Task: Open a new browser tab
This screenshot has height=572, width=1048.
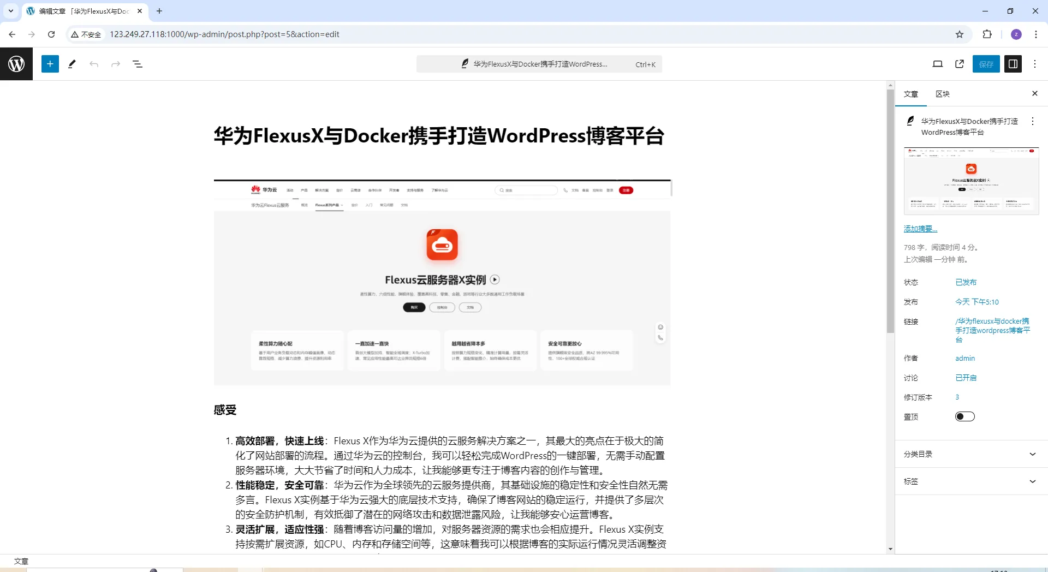Action: coord(159,11)
